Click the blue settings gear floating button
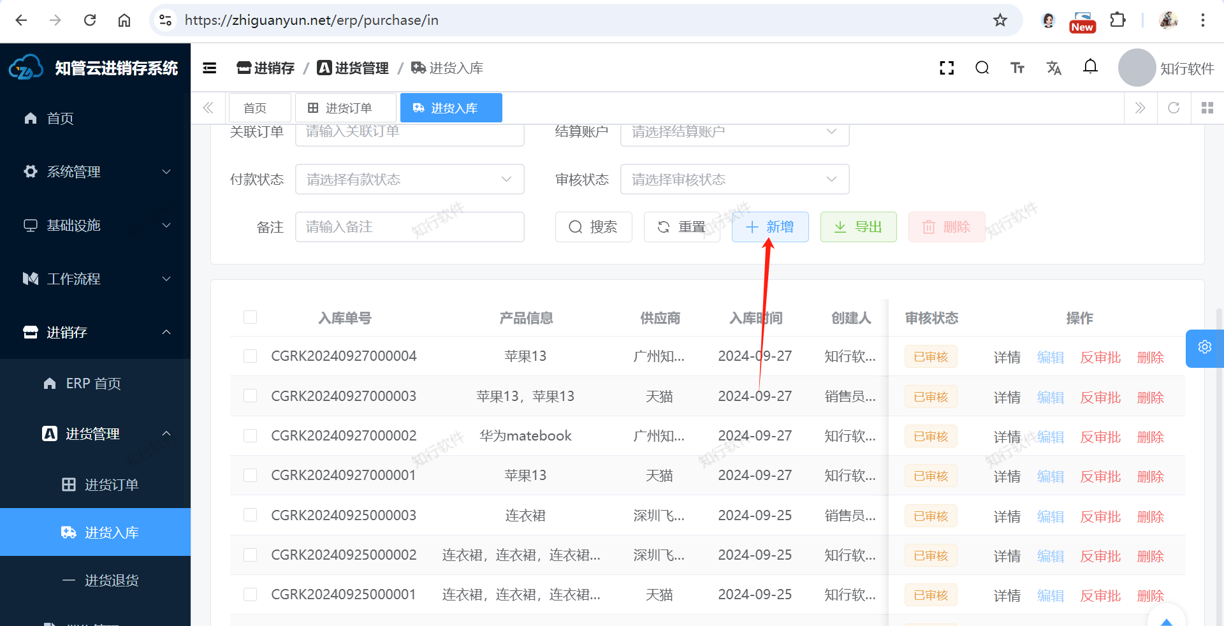The height and width of the screenshot is (626, 1224). pyautogui.click(x=1204, y=347)
